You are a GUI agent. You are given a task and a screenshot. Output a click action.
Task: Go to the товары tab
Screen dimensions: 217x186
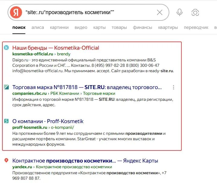click(119, 27)
